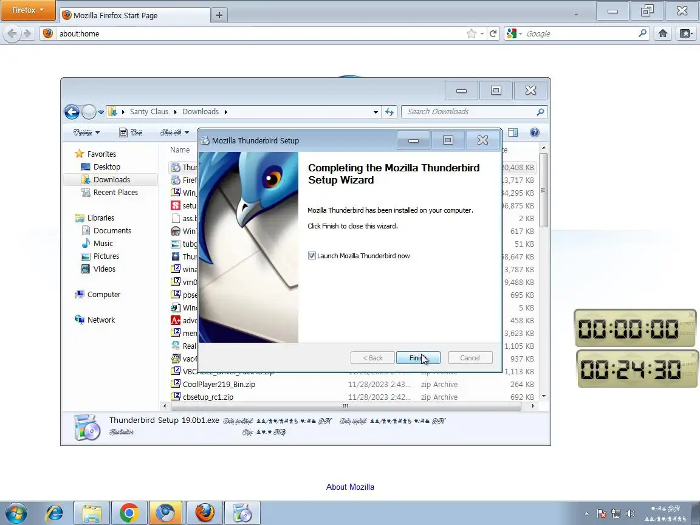Click the vertical scrollbar down arrow in Explorer
Screen dimensions: 700x525
pos(543,396)
